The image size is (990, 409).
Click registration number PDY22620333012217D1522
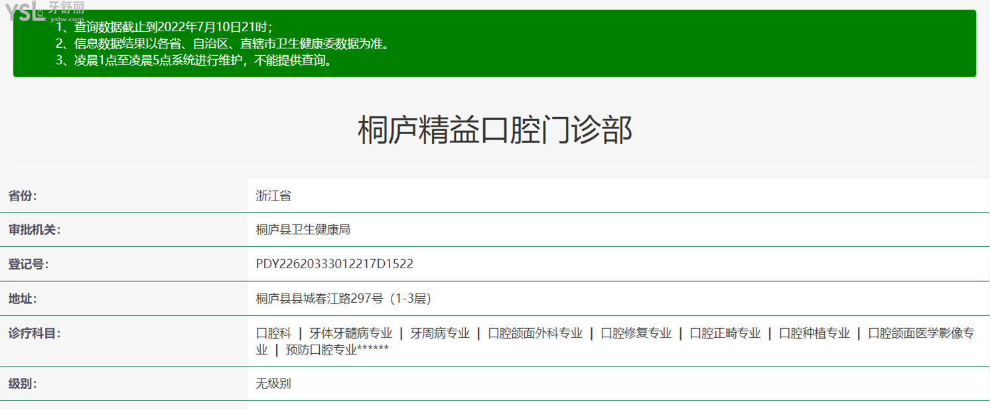pyautogui.click(x=334, y=264)
